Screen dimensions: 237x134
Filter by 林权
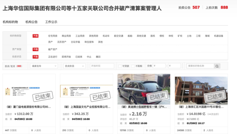(171, 36)
